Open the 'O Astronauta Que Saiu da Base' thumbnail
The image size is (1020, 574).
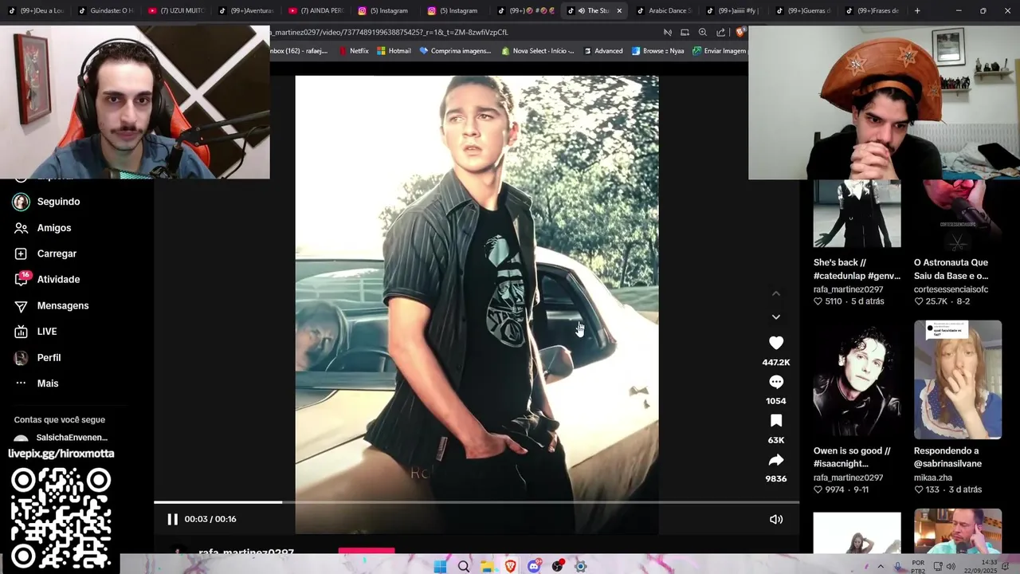(958, 214)
